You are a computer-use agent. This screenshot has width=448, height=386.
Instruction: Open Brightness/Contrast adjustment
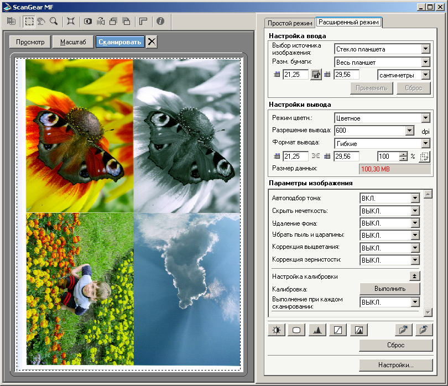[x=277, y=330]
